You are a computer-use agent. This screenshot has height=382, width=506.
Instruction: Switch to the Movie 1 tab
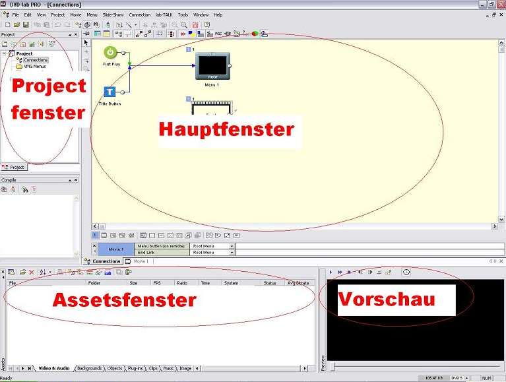(141, 261)
